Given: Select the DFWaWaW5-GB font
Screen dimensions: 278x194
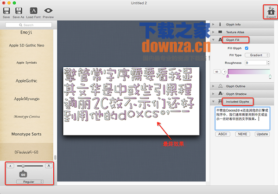Looking at the screenshot, I should 26,152.
